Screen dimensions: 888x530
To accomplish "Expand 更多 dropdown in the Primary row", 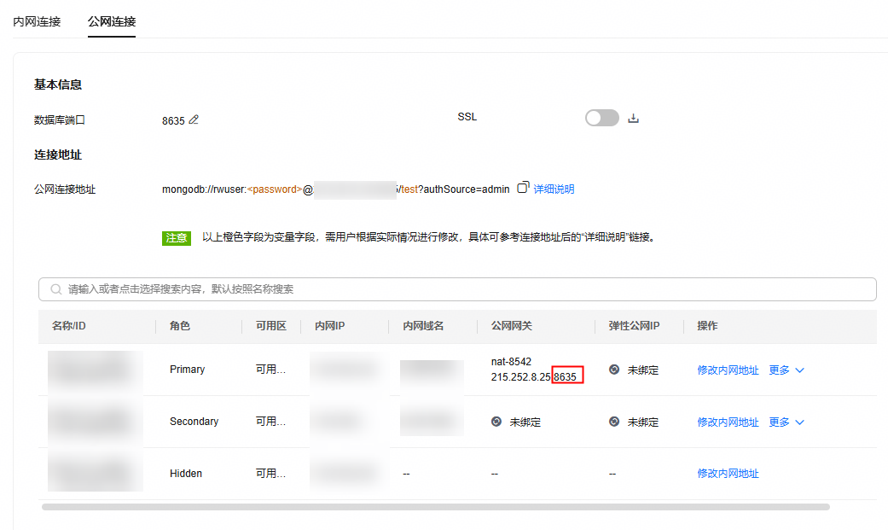I will pyautogui.click(x=786, y=370).
